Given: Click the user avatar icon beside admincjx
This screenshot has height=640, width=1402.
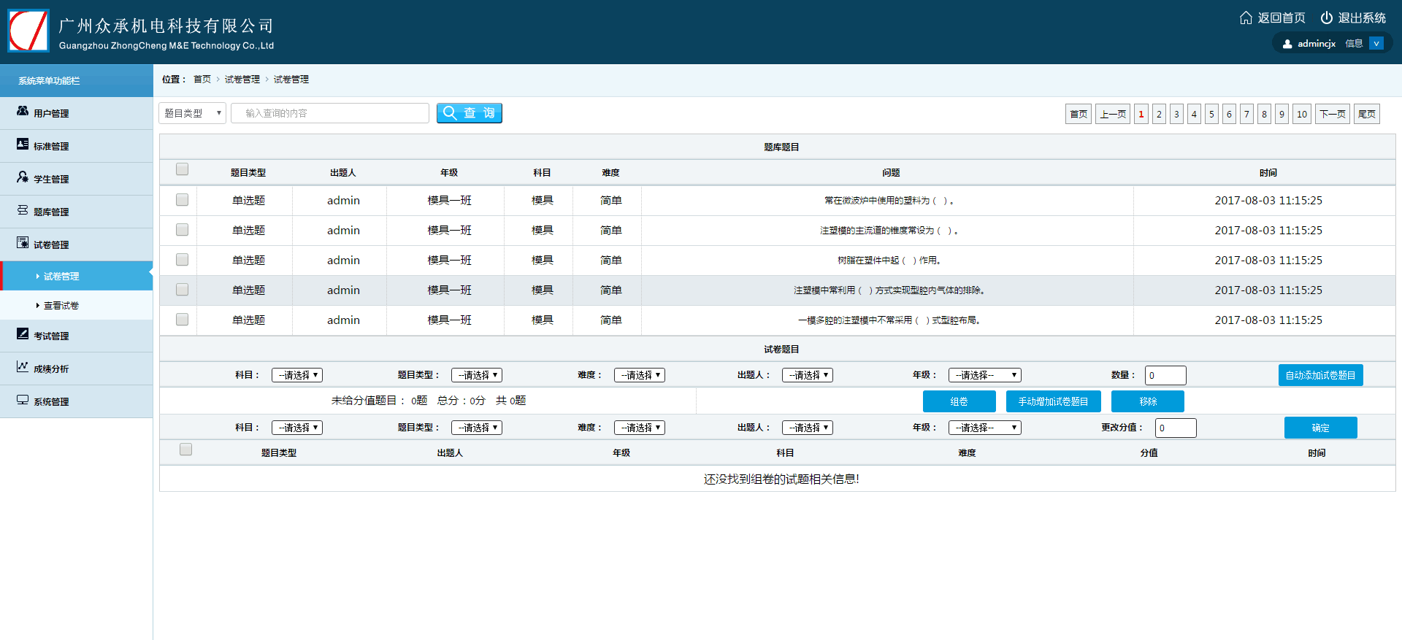Looking at the screenshot, I should click(1287, 44).
